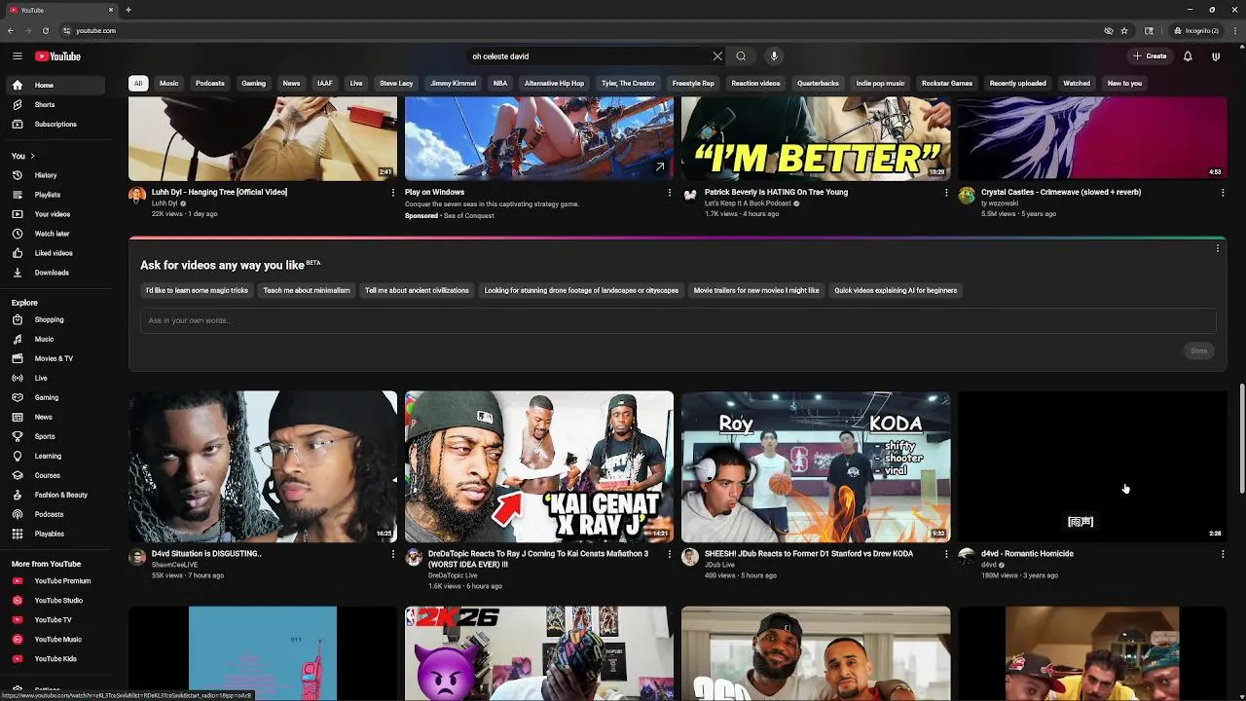The width and height of the screenshot is (1246, 701).
Task: Open Liked videos
Action: pyautogui.click(x=55, y=253)
